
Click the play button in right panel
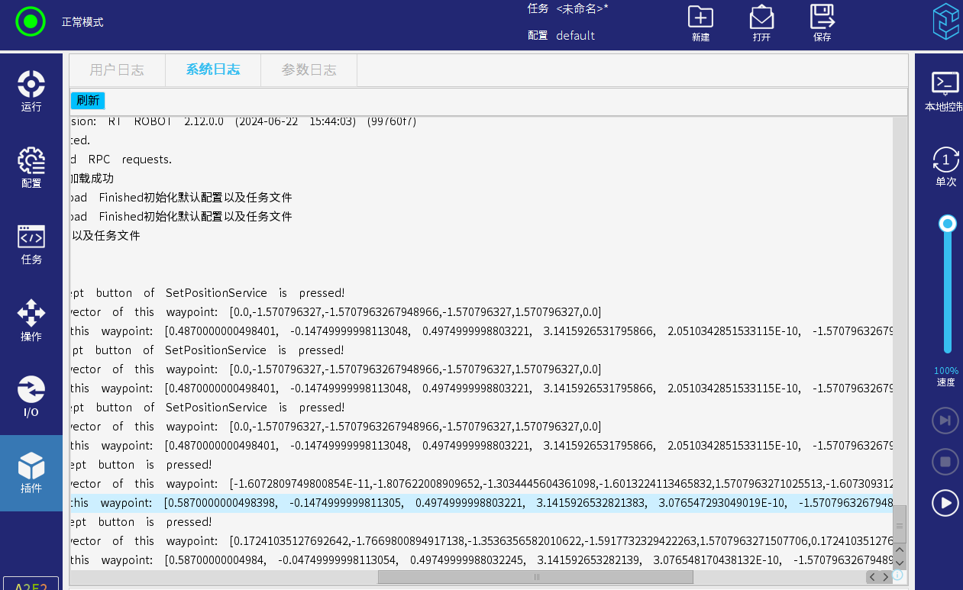click(x=945, y=503)
